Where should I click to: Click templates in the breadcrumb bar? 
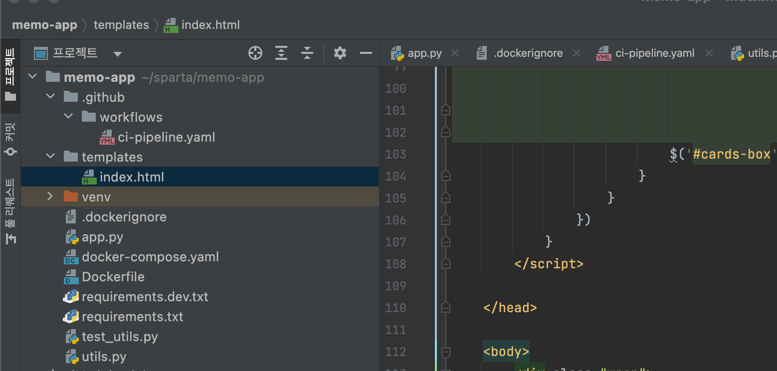(x=121, y=25)
